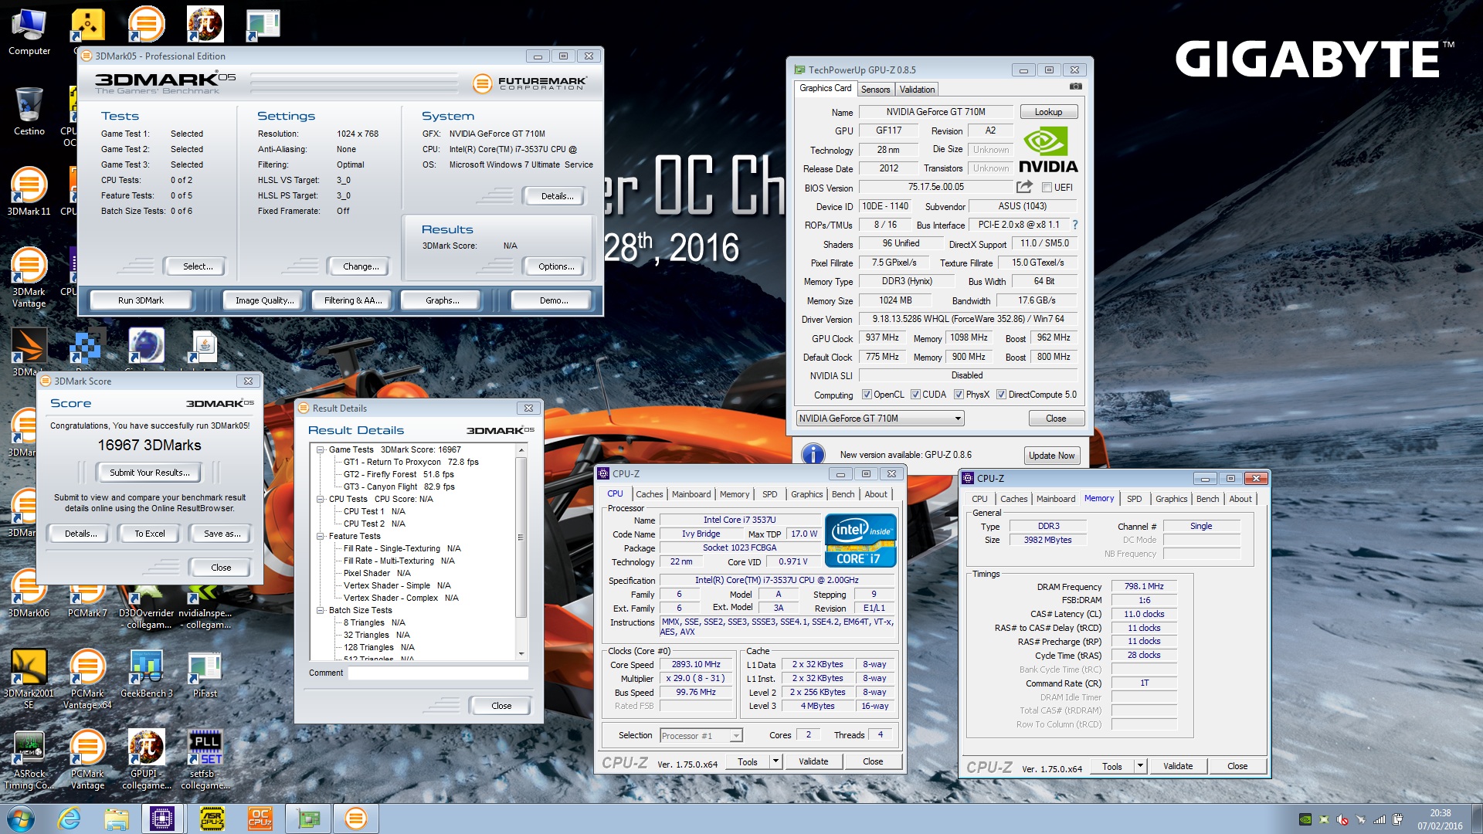This screenshot has width=1483, height=834.
Task: Switch to the Sensors tab in GPU-Z
Action: click(875, 90)
